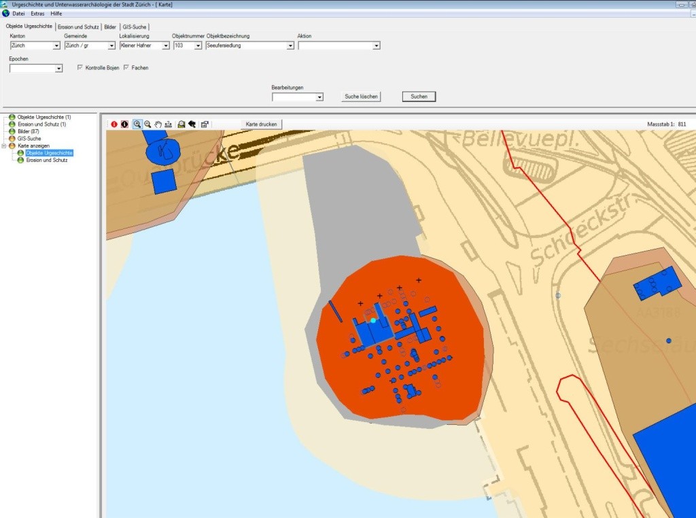Screen dimensions: 696x518
Task: Select Bilder (87) tree item
Action: 29,131
